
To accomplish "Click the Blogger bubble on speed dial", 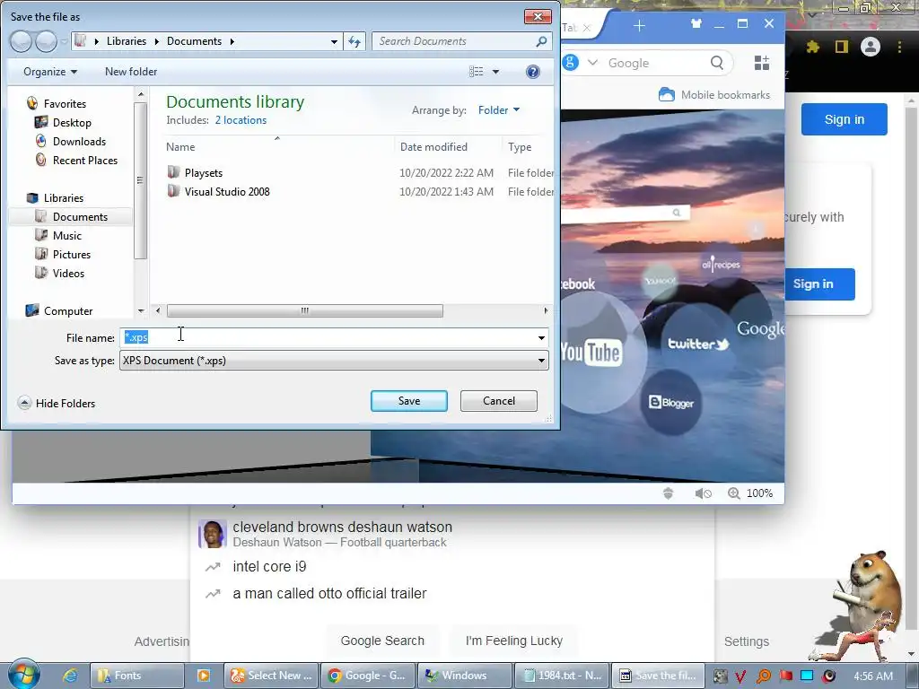I will tap(671, 402).
